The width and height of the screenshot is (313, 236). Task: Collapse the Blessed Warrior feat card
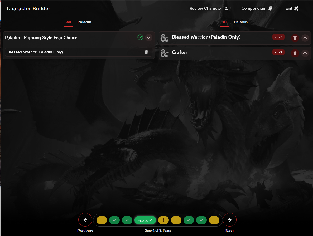pyautogui.click(x=305, y=38)
